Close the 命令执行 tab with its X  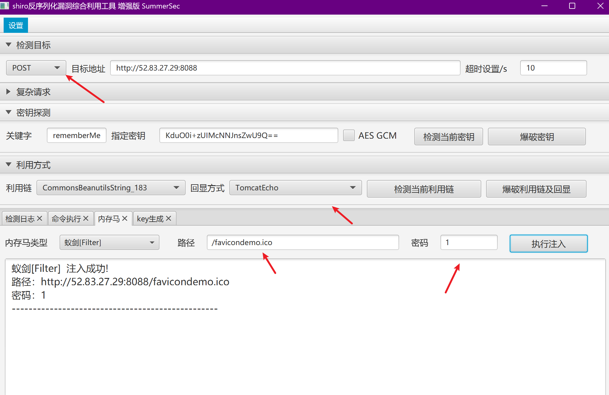point(86,218)
